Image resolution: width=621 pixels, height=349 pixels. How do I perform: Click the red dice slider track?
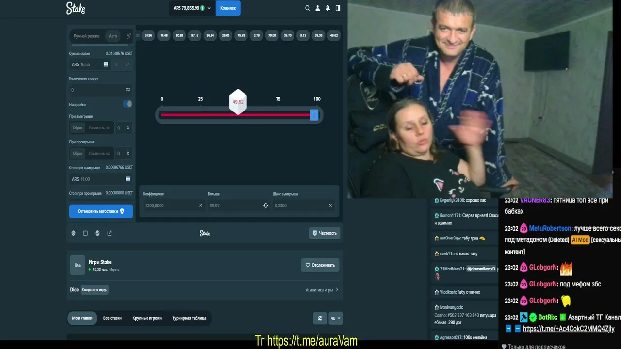[235, 115]
